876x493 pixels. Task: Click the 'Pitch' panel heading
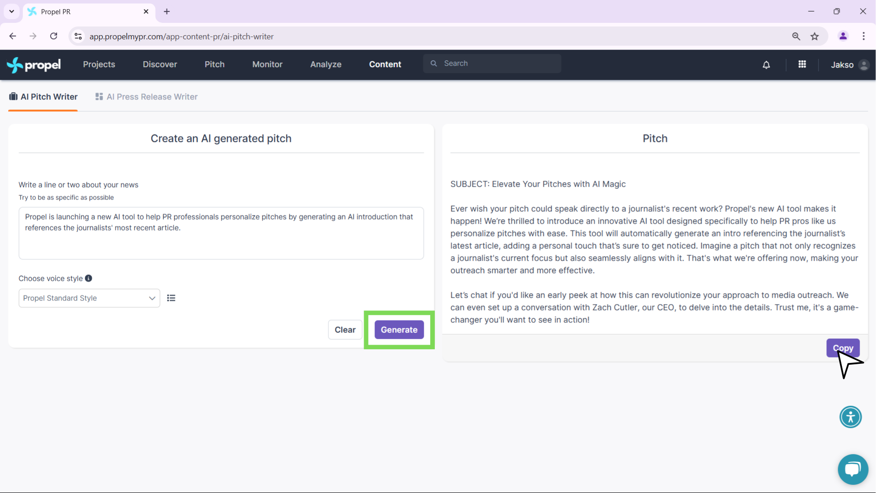pos(655,138)
